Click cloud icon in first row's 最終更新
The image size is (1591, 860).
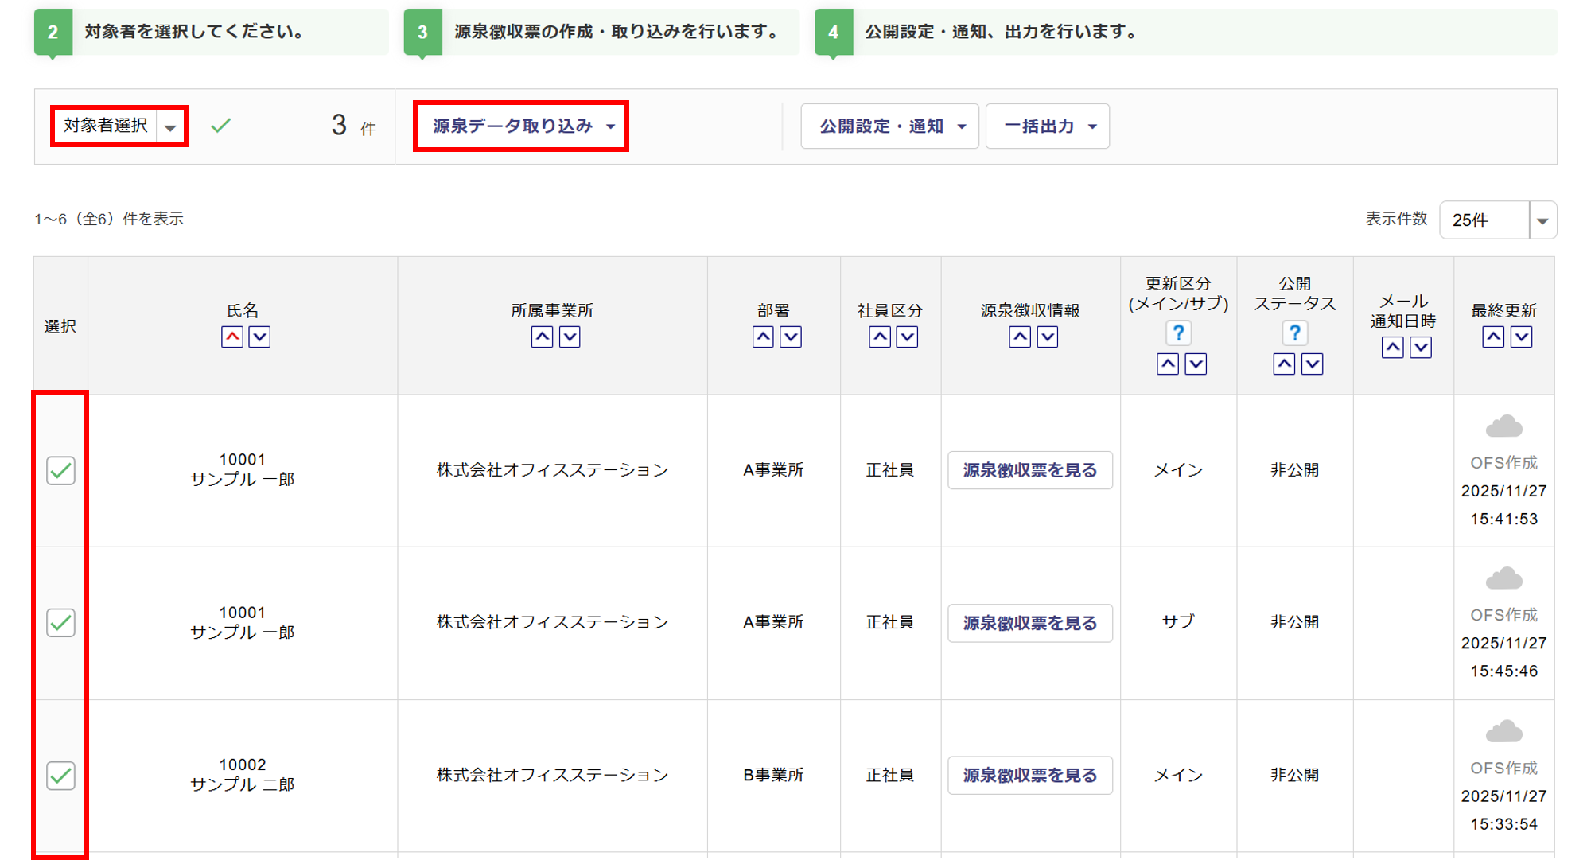(x=1503, y=427)
